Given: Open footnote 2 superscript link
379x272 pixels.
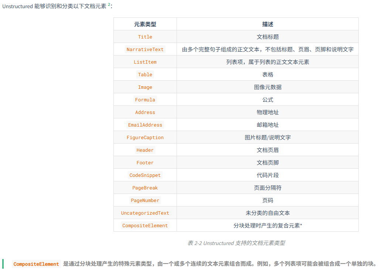Looking at the screenshot, I should 109,4.
